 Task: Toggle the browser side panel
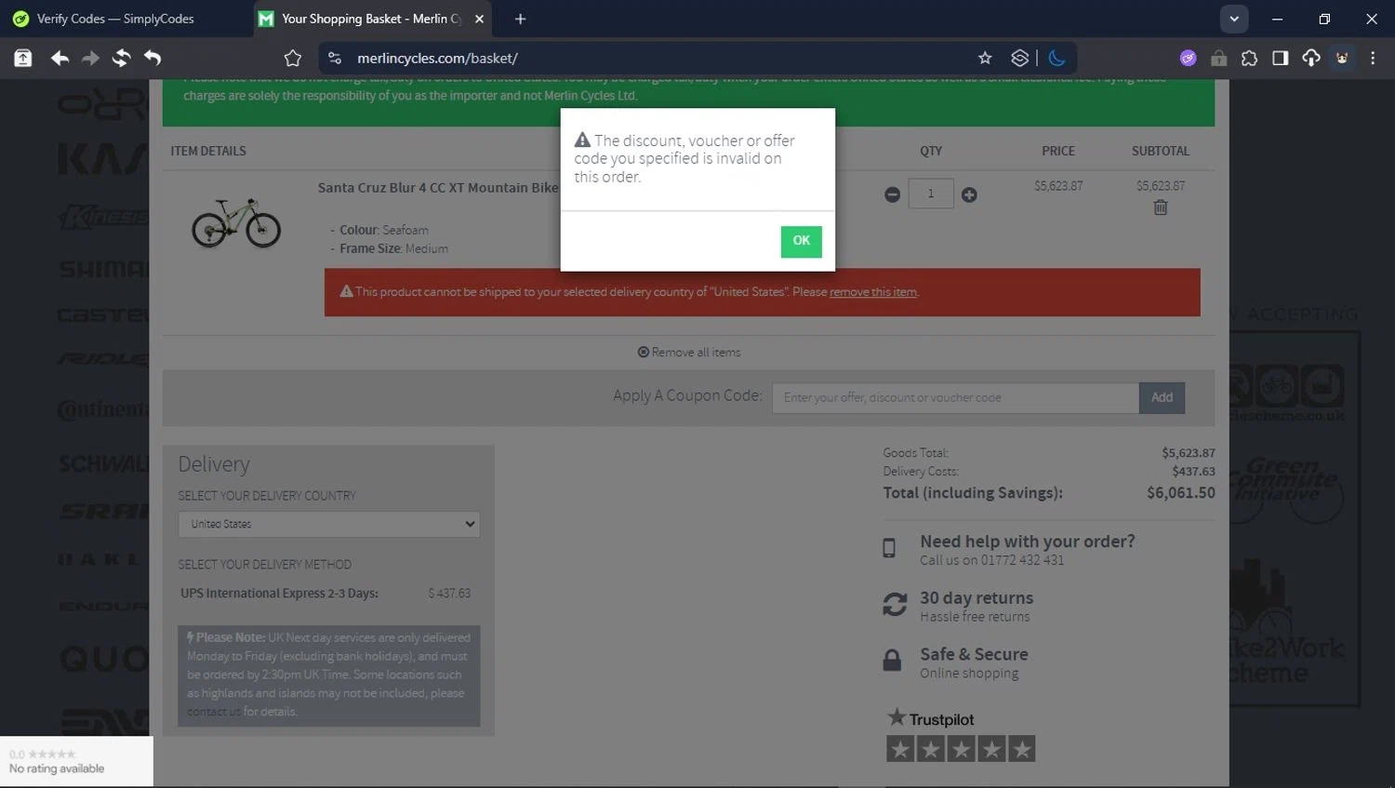click(1280, 59)
